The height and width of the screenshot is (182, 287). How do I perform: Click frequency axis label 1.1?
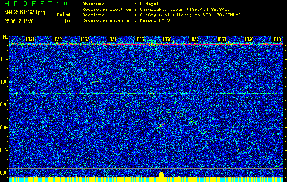pyautogui.click(x=4, y=59)
